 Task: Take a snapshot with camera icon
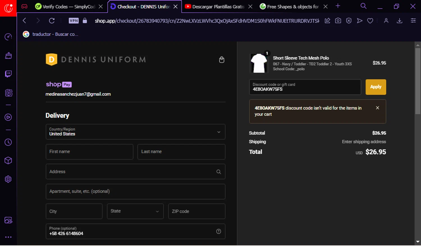click(x=338, y=20)
